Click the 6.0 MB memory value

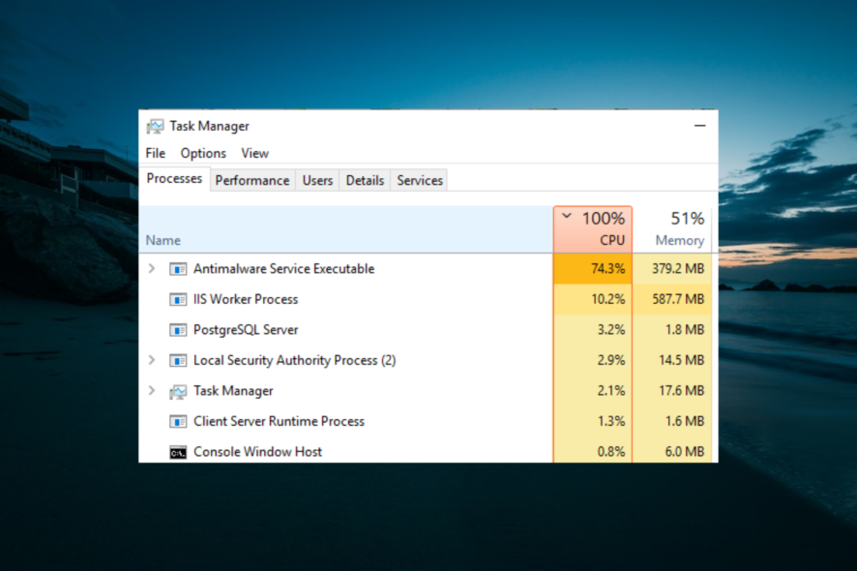[684, 452]
